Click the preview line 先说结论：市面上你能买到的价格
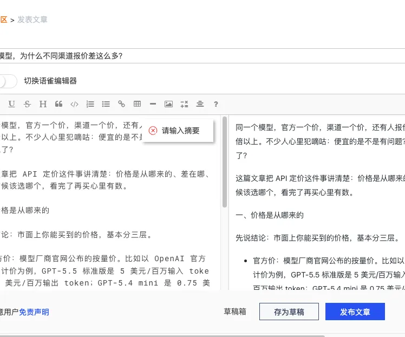405x337 pixels. click(318, 238)
